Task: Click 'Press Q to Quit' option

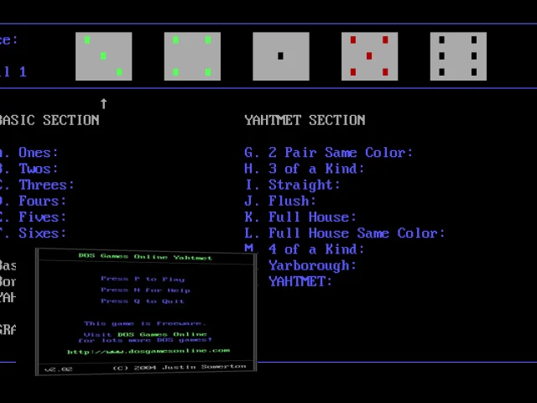Action: [143, 301]
